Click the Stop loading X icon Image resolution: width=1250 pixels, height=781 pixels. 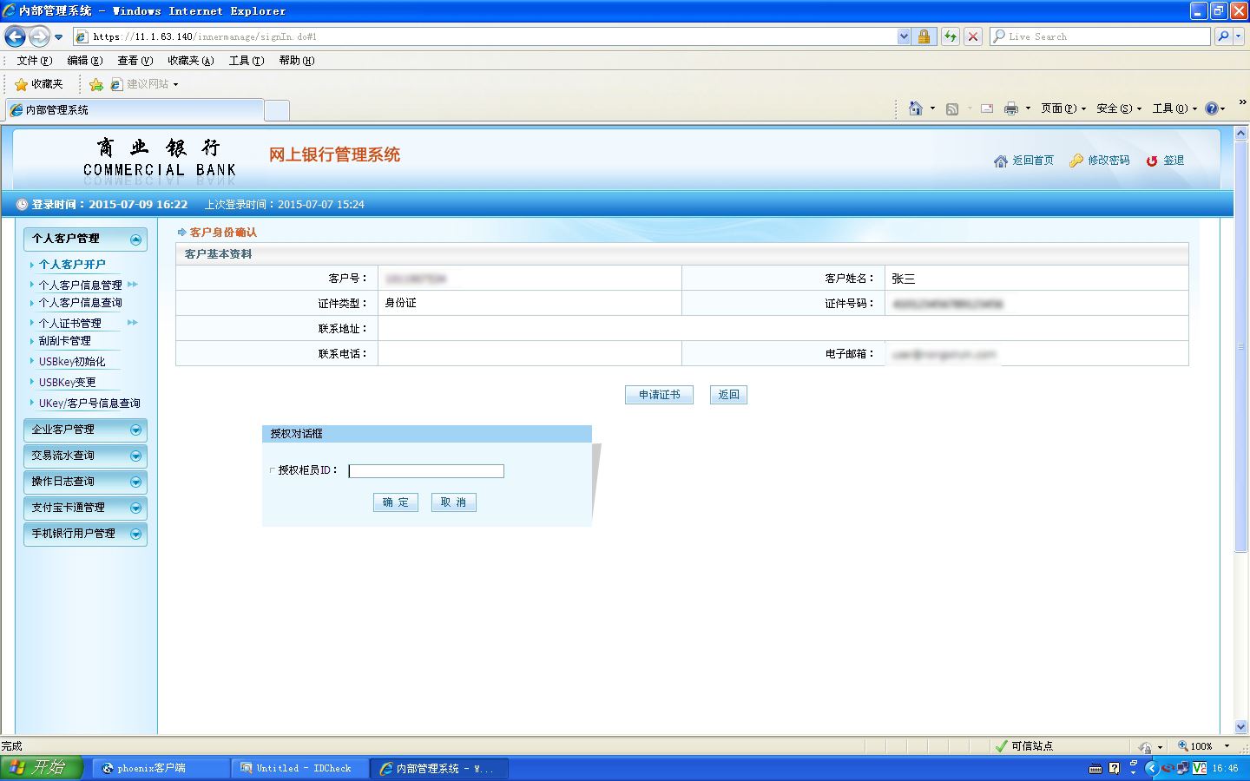click(973, 36)
